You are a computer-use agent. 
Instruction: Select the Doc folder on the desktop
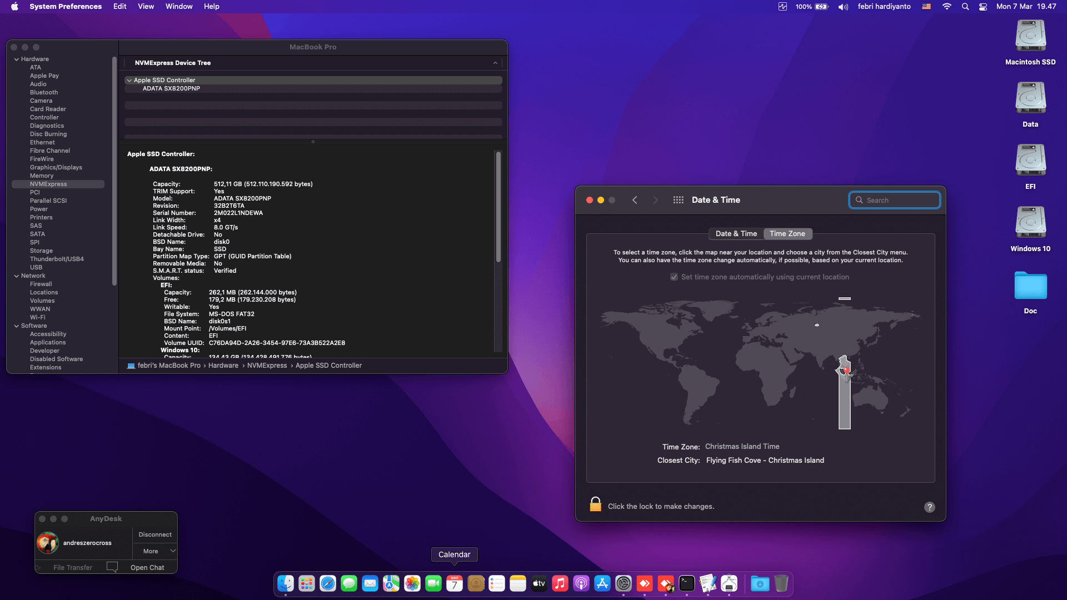click(x=1030, y=293)
